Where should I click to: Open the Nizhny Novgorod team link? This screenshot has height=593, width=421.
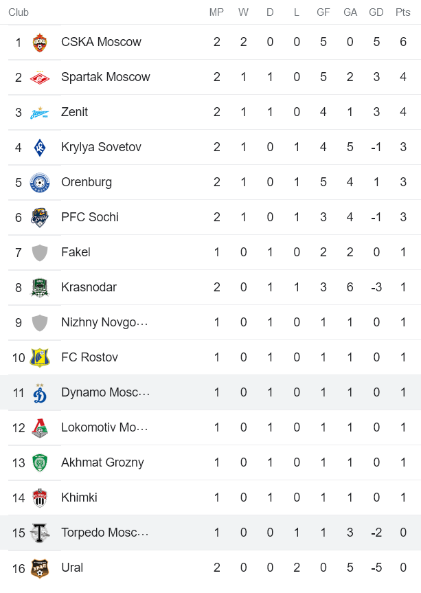[x=104, y=322]
